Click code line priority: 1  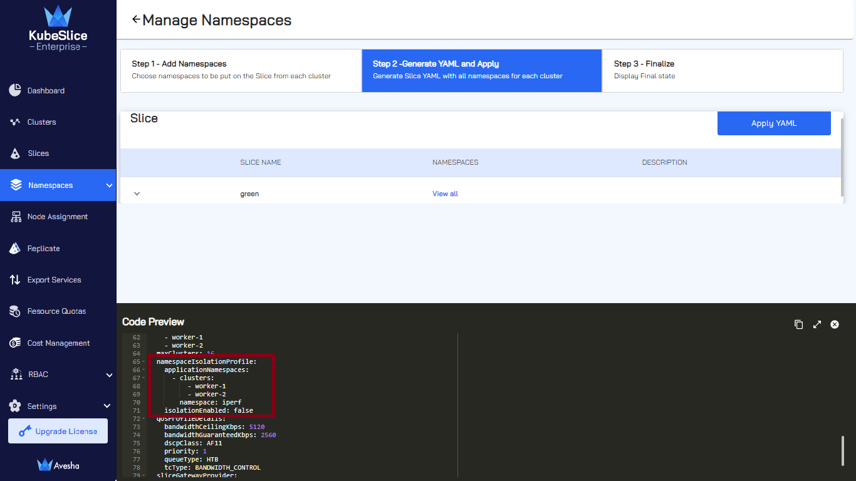[185, 452]
